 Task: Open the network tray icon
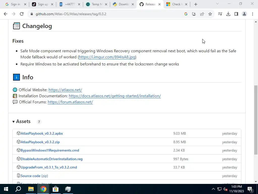click(219, 189)
